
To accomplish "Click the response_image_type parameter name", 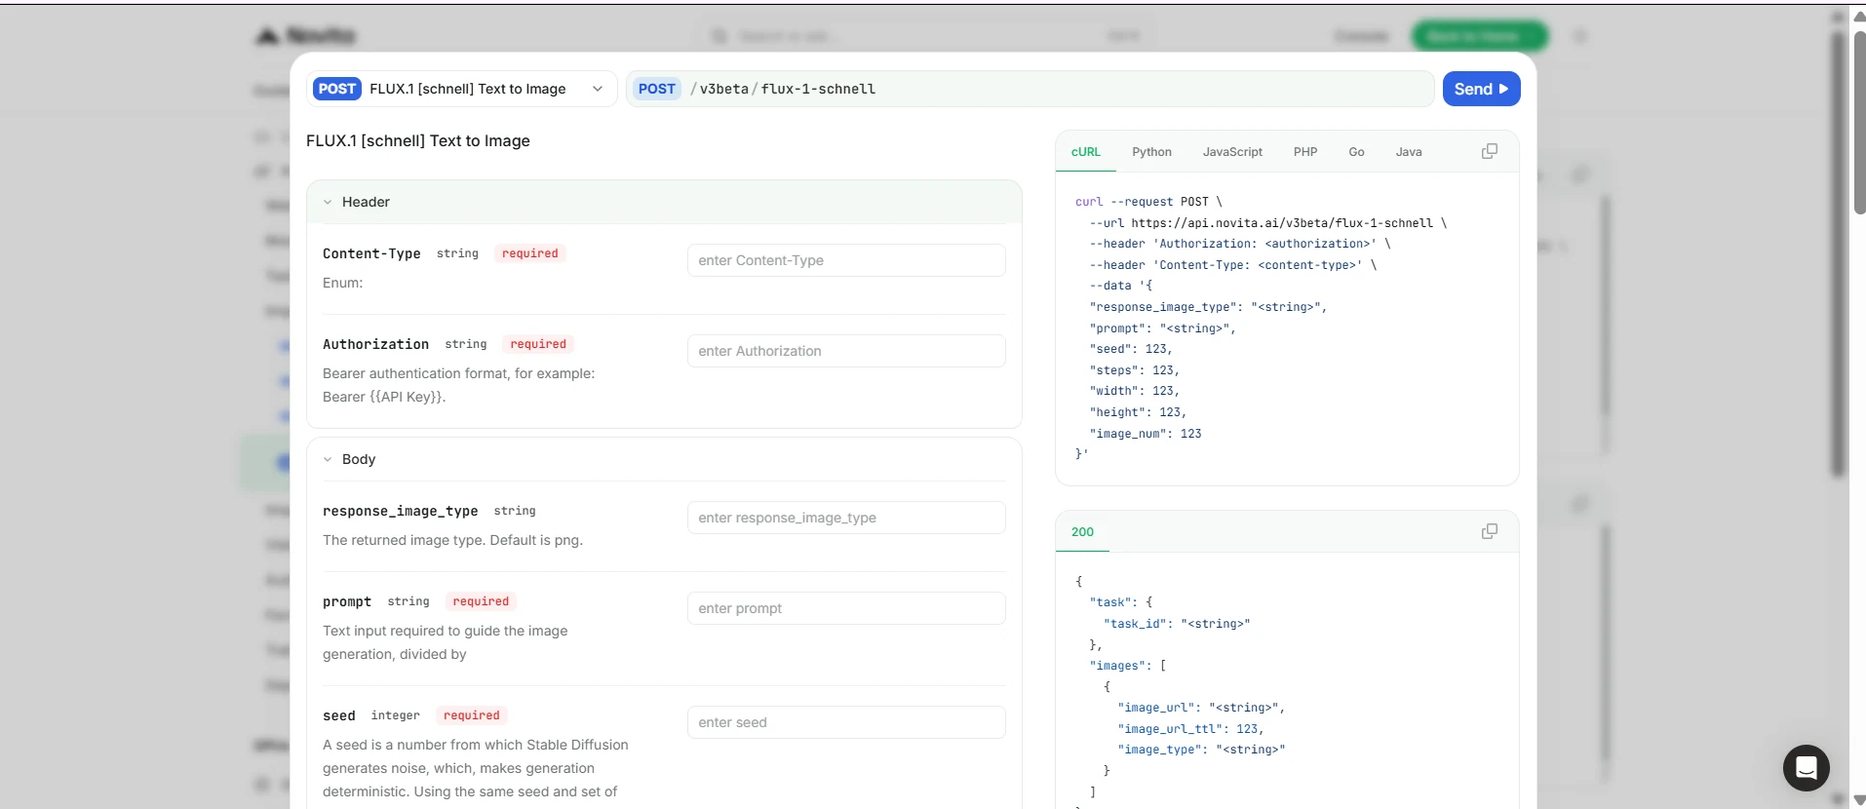I will point(400,511).
